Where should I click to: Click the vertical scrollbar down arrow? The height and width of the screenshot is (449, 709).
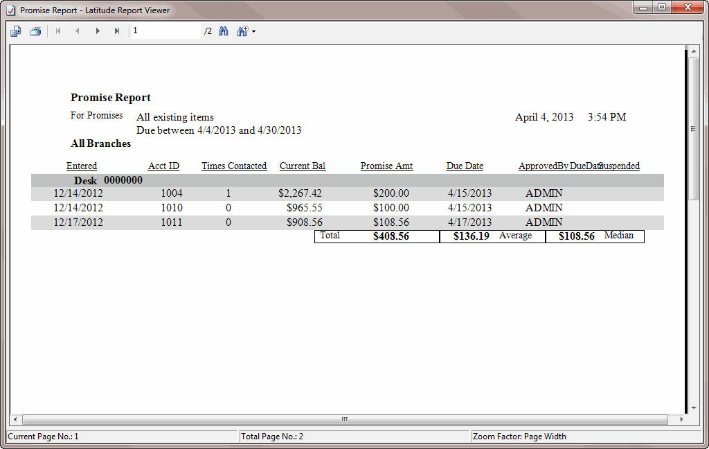click(693, 409)
